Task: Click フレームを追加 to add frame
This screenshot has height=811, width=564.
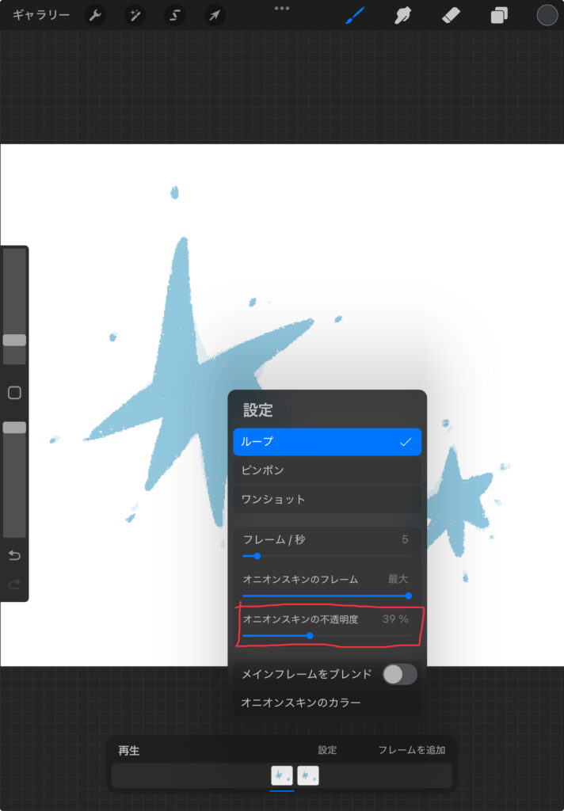Action: point(411,750)
